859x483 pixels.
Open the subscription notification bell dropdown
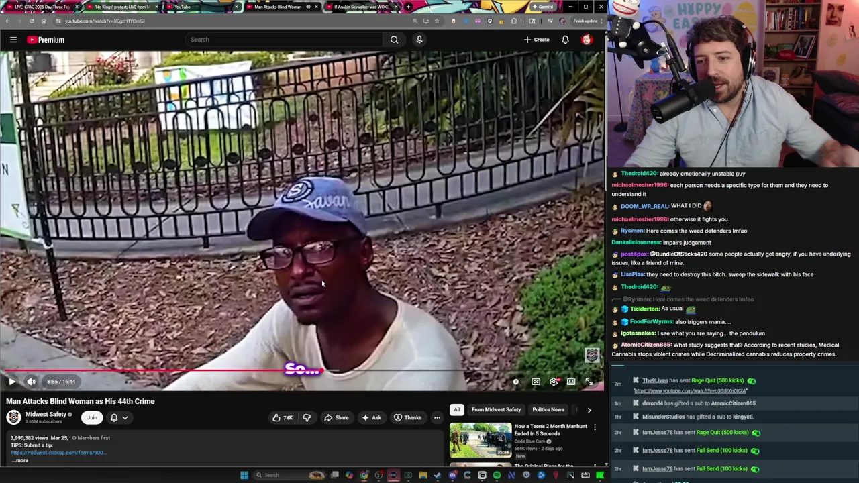tap(119, 417)
